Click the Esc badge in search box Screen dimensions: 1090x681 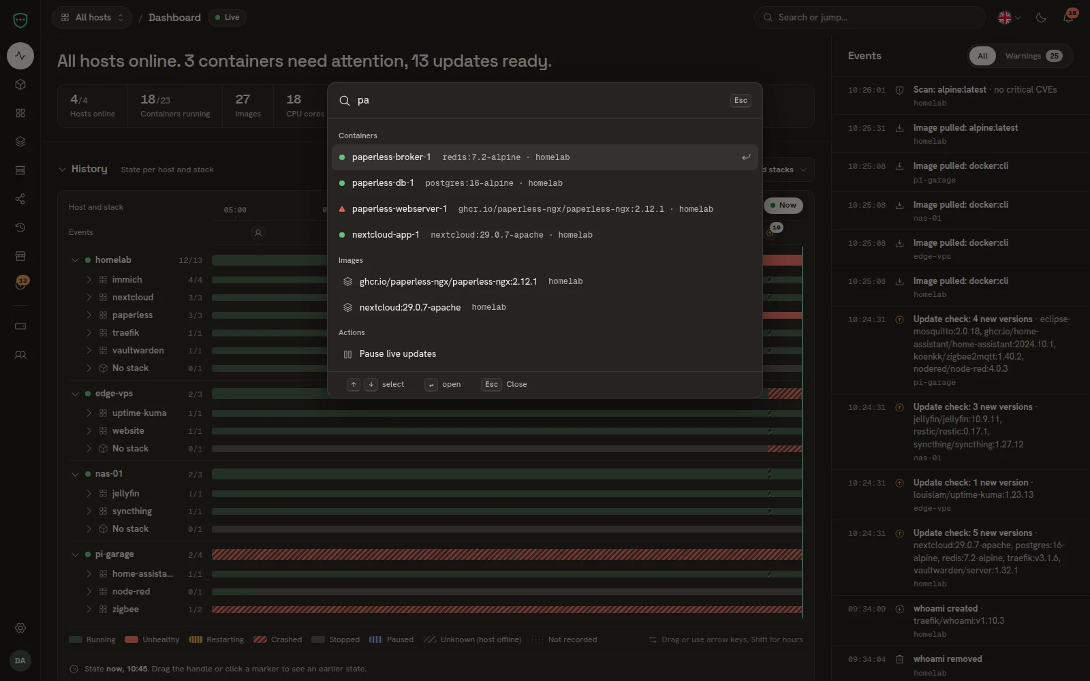pos(741,100)
